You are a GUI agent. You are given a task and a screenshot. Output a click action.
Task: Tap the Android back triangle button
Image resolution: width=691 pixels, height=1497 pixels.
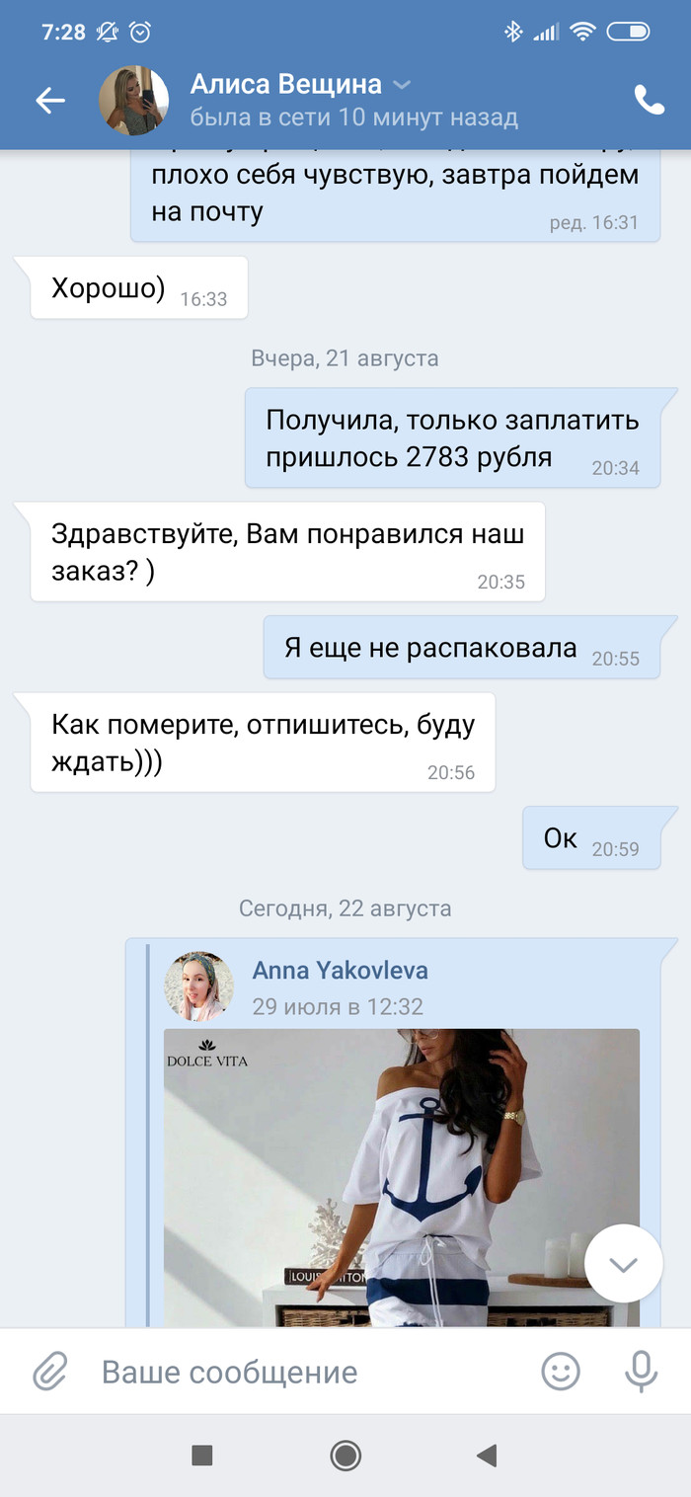pos(487,1455)
